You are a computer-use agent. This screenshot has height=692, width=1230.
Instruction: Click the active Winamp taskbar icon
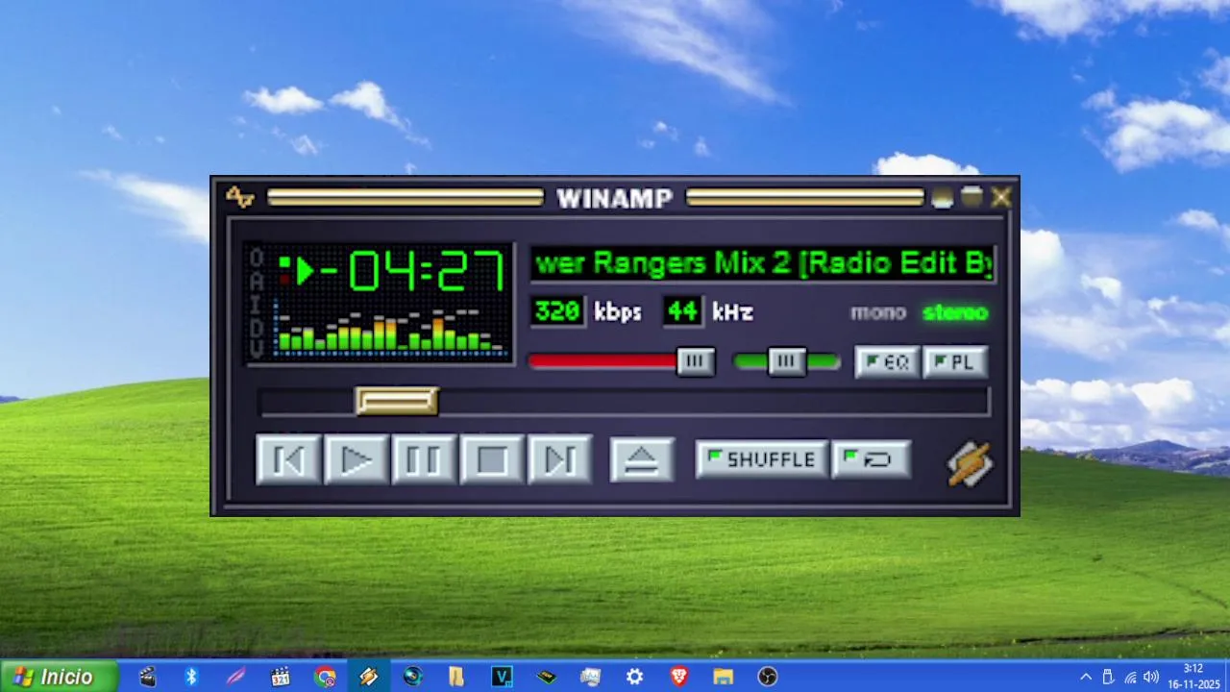click(369, 677)
